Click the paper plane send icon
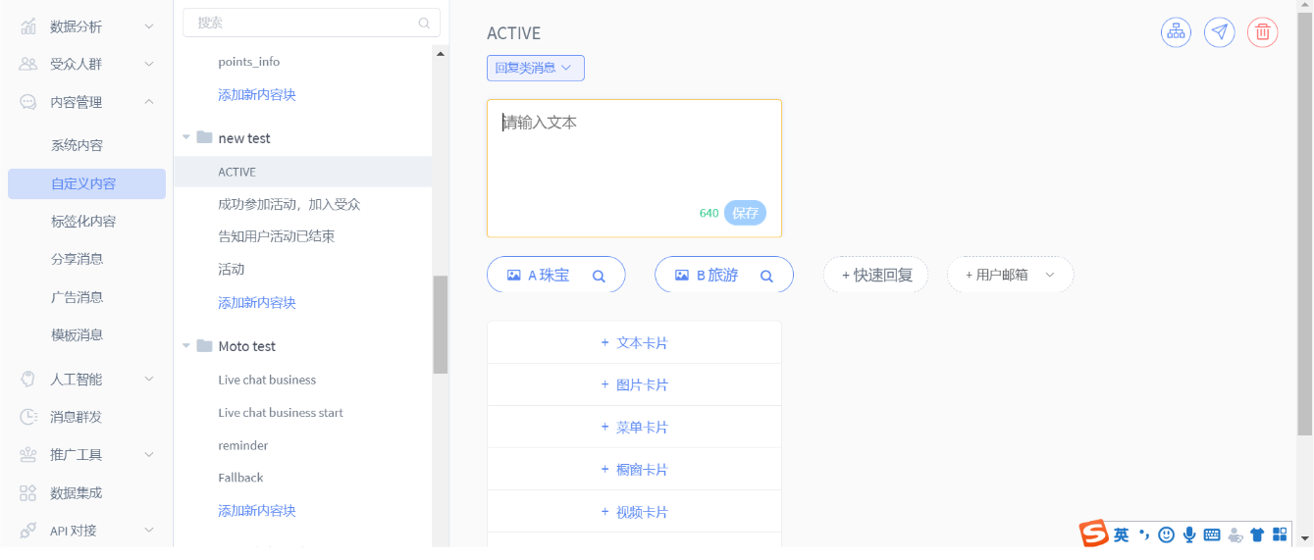1314x560 pixels. pyautogui.click(x=1220, y=32)
